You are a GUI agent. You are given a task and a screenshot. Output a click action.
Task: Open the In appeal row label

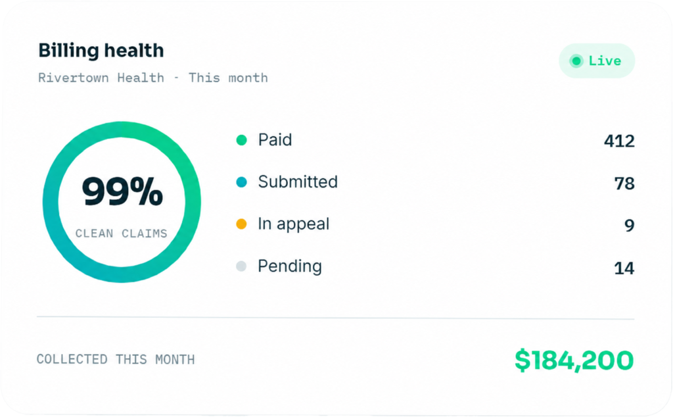click(294, 224)
